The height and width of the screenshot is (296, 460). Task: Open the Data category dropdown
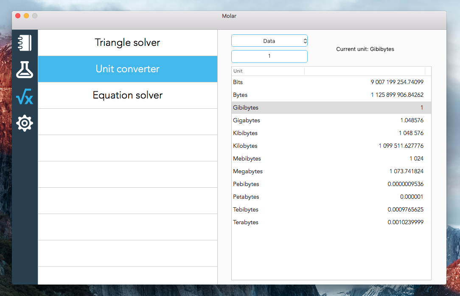(269, 41)
